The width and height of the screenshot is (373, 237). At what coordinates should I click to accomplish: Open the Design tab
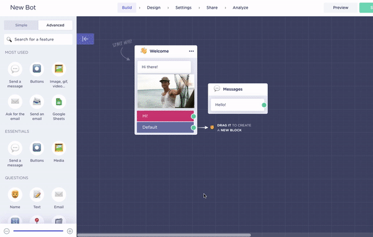point(154,7)
